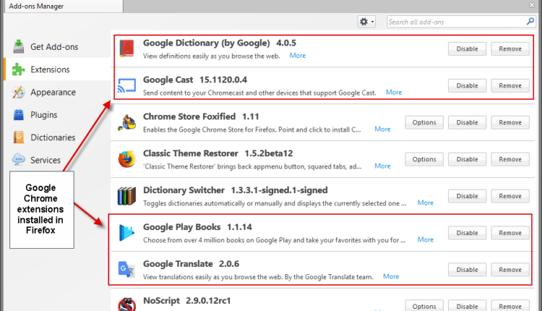Open the gear tools dropdown menu
Screen dimensions: 542x311
tap(366, 22)
